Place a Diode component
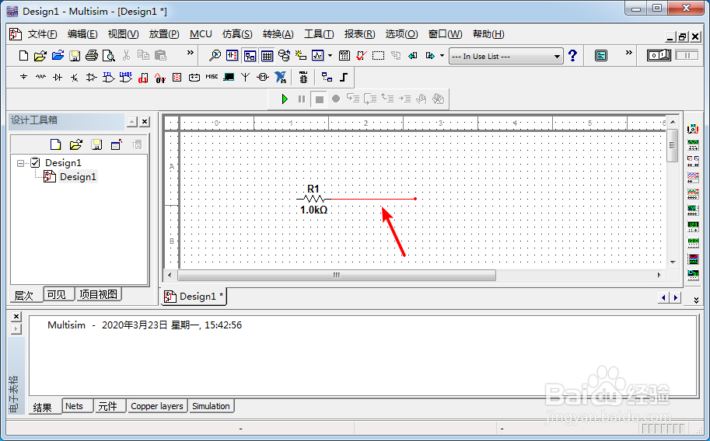 pyautogui.click(x=58, y=78)
